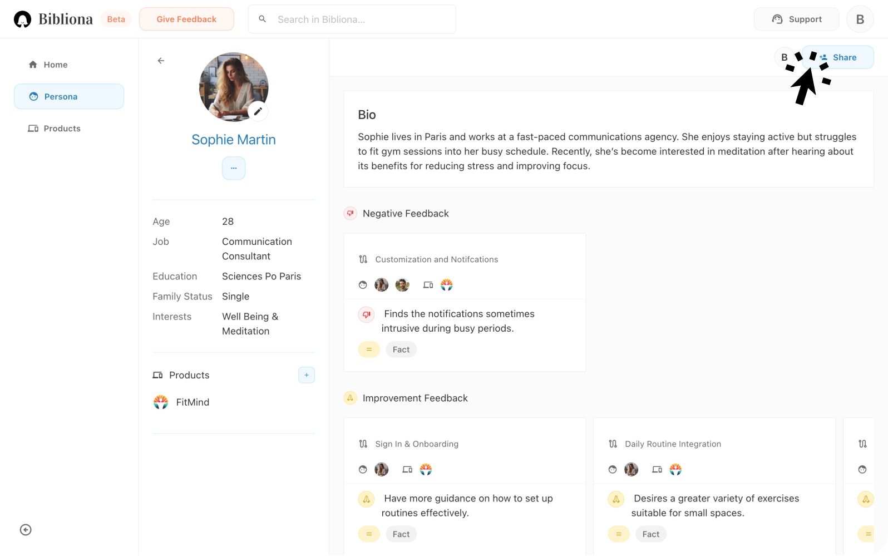Click the thumbs-down icon beside notifications feedback

pyautogui.click(x=367, y=314)
